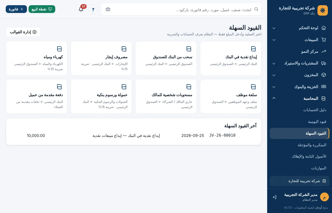Click entry number JV-26-00010

222,135
